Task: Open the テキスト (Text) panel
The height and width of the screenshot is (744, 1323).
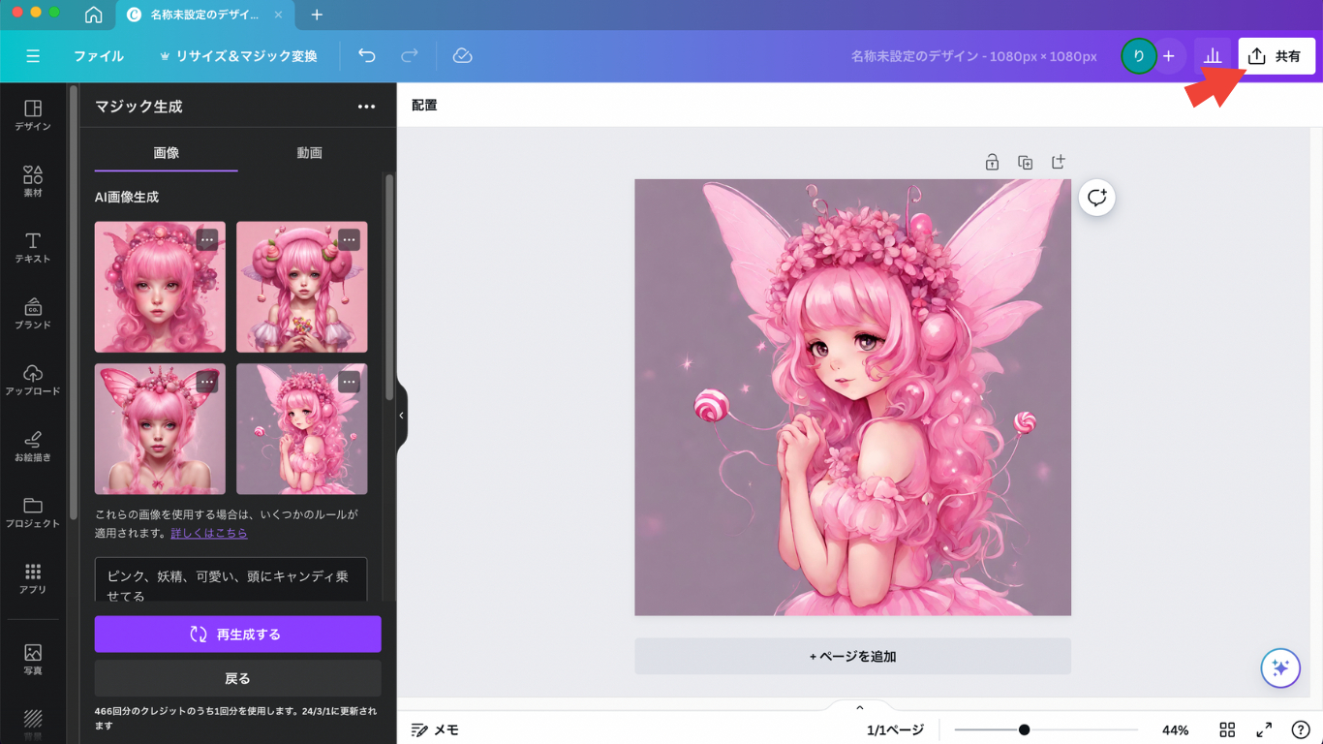Action: pyautogui.click(x=33, y=247)
